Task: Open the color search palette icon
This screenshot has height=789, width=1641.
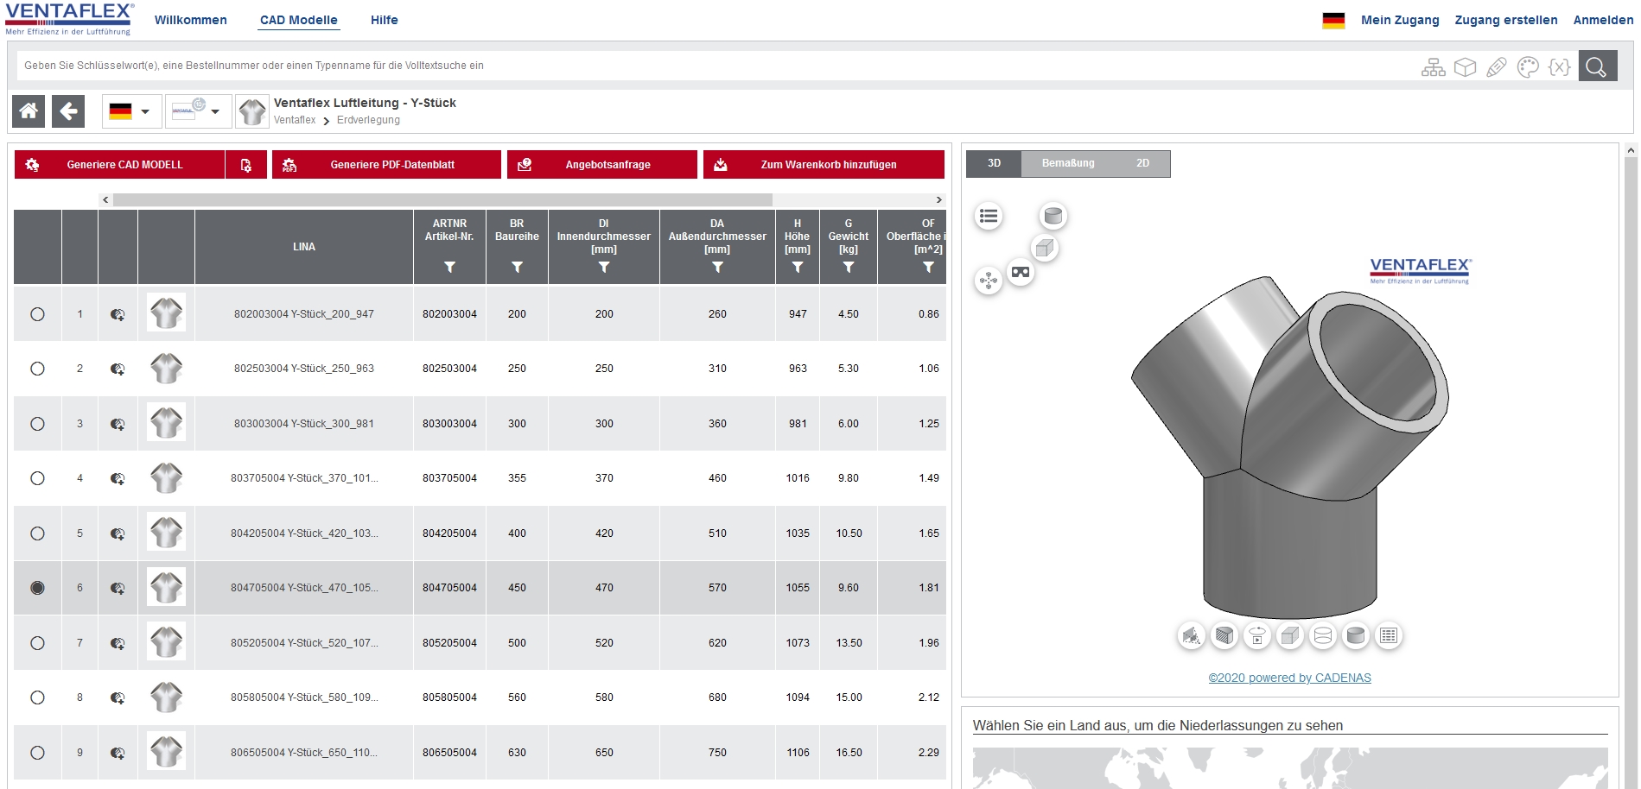Action: pyautogui.click(x=1528, y=66)
